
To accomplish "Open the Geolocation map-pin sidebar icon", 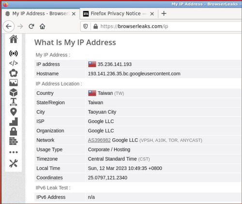I will click(x=14, y=112).
